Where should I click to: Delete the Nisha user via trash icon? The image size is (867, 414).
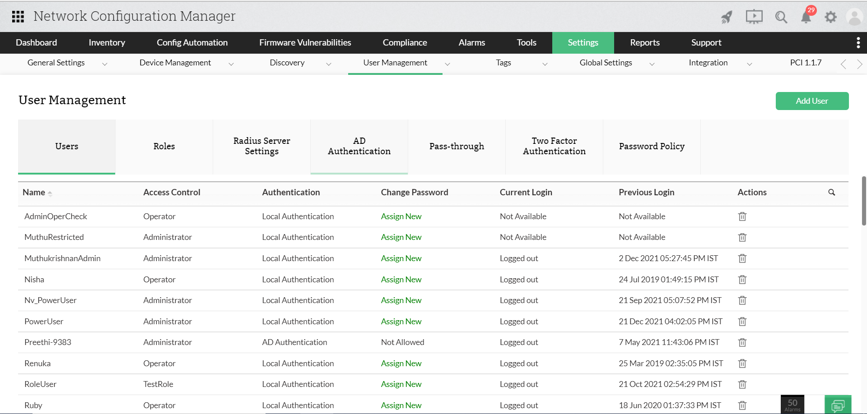point(742,280)
